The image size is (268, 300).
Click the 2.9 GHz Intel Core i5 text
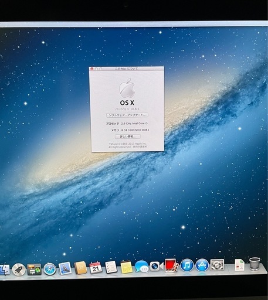click(x=134, y=124)
